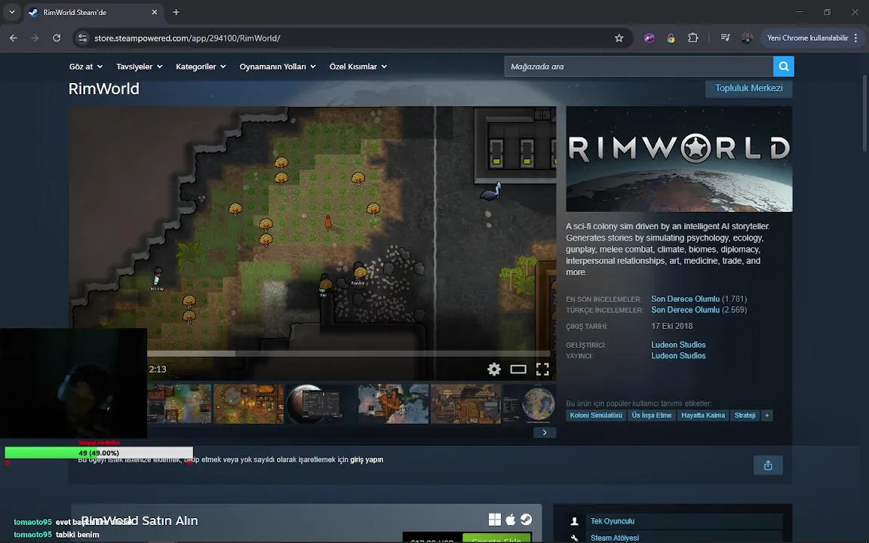Open the giriş yapın login link

pos(367,460)
